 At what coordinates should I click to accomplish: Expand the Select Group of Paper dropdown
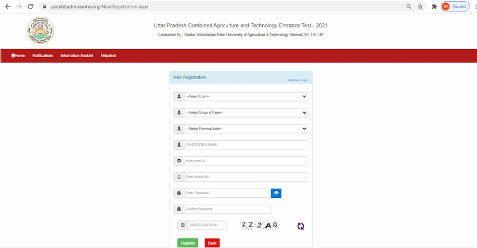point(246,112)
